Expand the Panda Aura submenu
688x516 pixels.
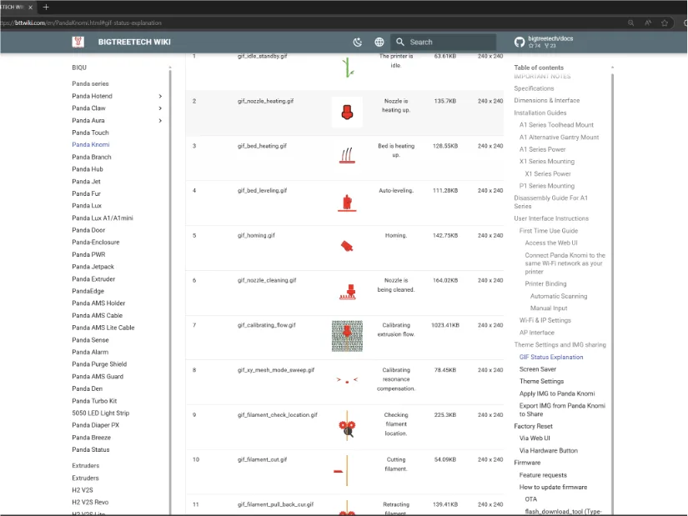point(160,121)
